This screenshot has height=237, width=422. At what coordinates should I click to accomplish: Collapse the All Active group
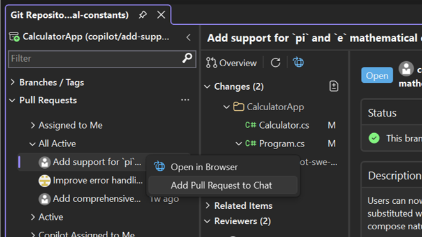coord(33,144)
